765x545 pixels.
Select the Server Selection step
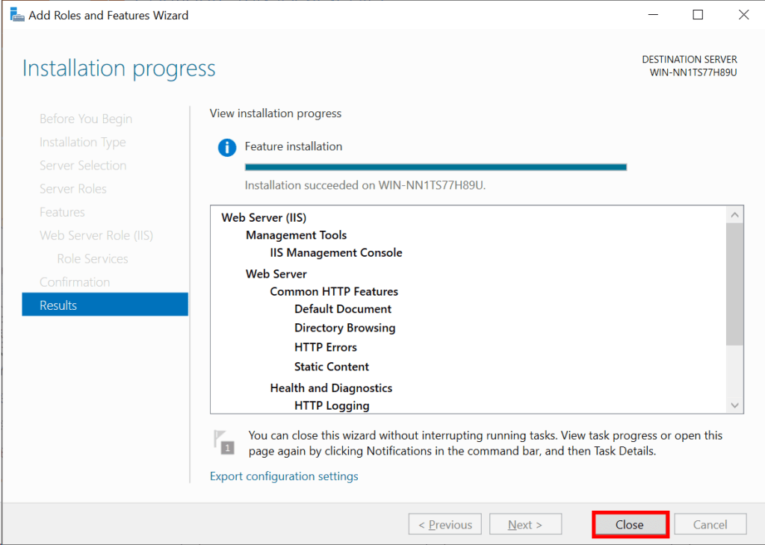(x=83, y=165)
